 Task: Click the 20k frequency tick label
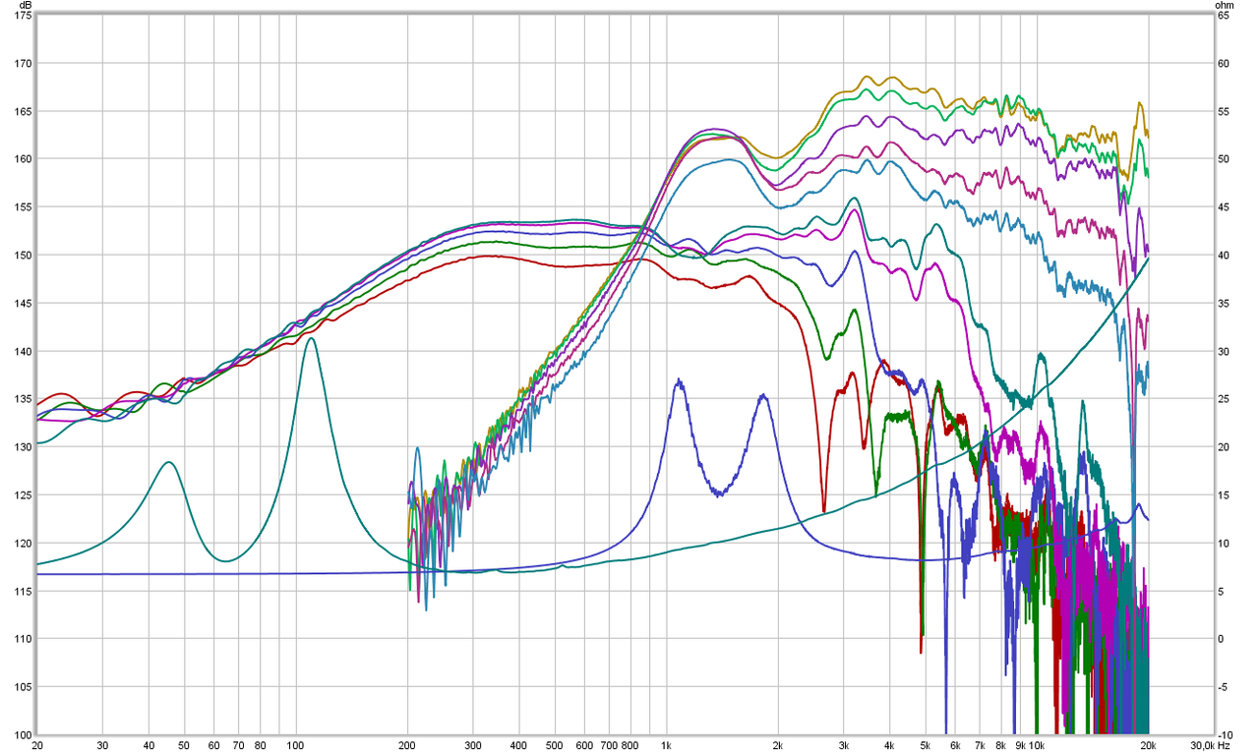click(1147, 745)
